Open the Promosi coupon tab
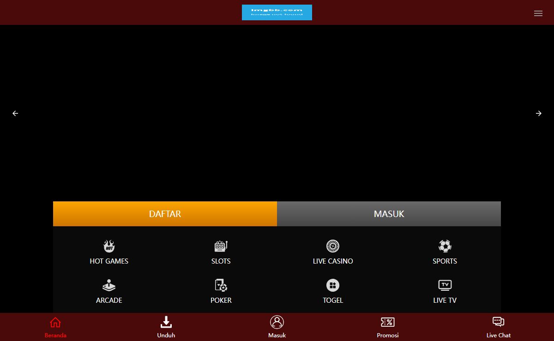 pyautogui.click(x=387, y=327)
